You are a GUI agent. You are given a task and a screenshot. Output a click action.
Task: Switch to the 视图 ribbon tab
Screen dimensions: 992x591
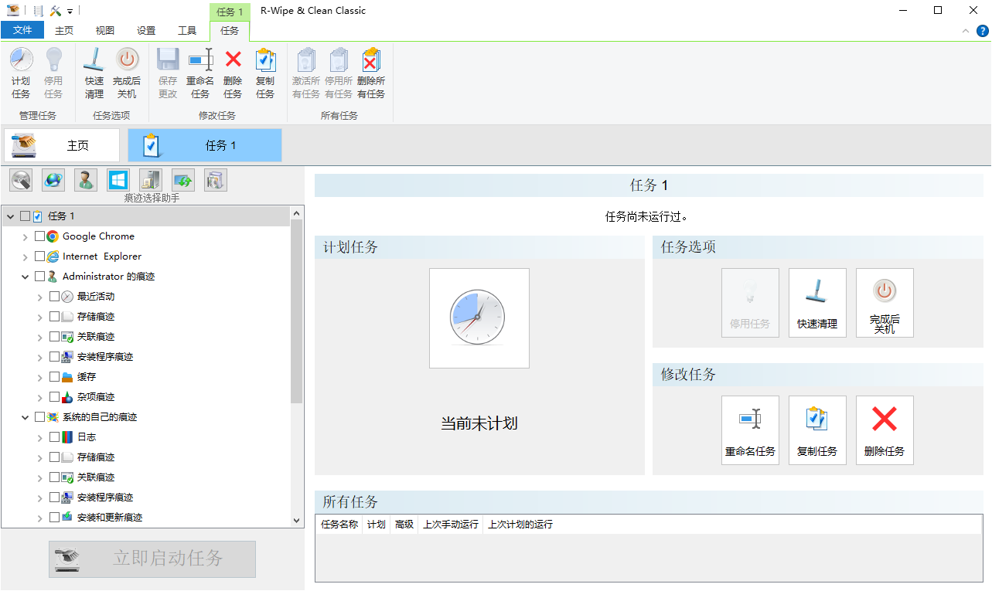pos(105,31)
